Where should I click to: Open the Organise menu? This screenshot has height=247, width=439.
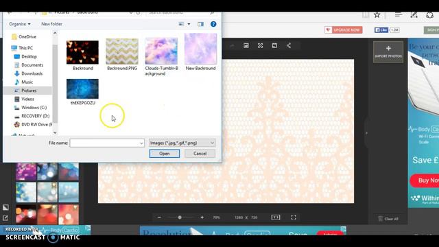coord(20,24)
